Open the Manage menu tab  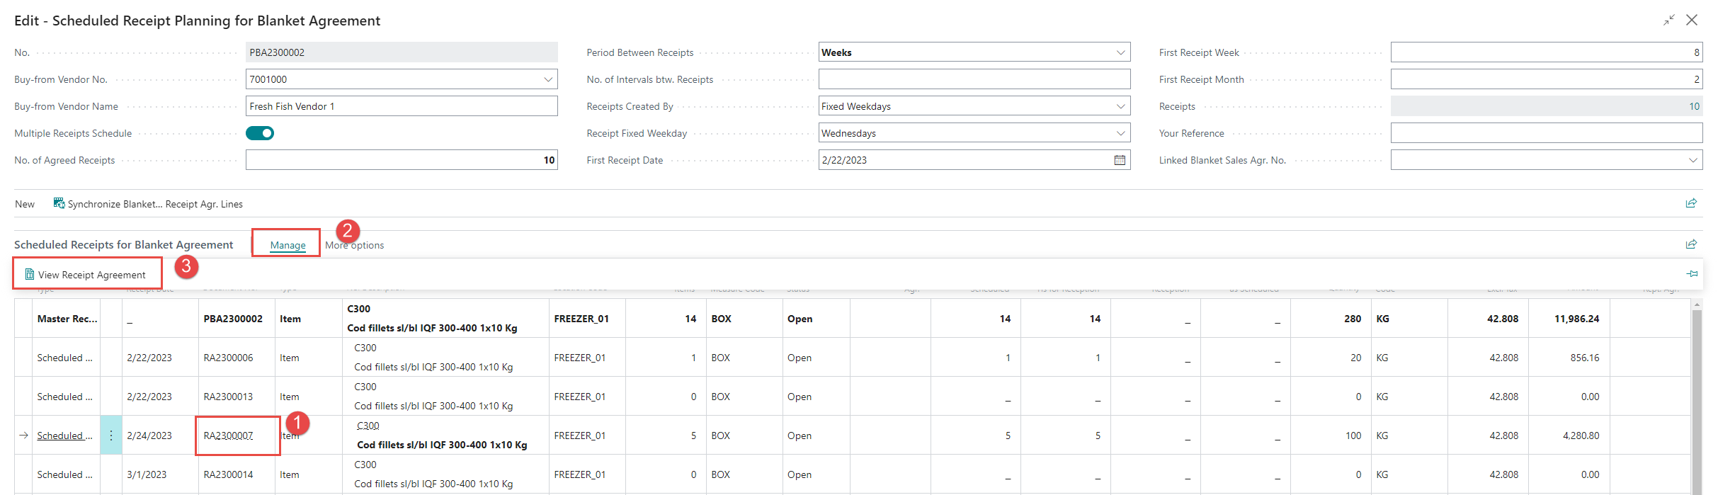[288, 245]
